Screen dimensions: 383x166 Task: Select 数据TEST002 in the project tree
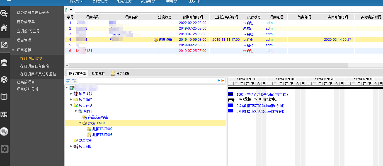(102, 129)
